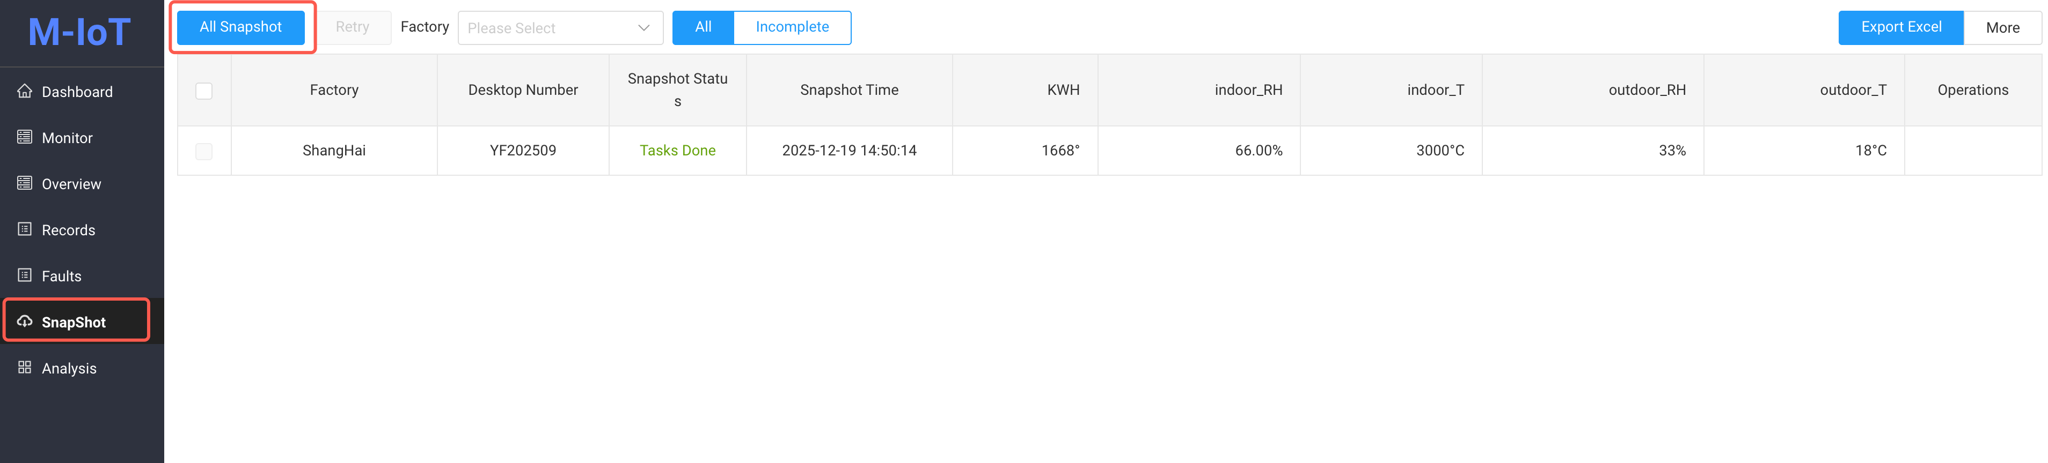This screenshot has width=2048, height=463.
Task: Click the Monitor sidebar icon
Action: pos(25,137)
